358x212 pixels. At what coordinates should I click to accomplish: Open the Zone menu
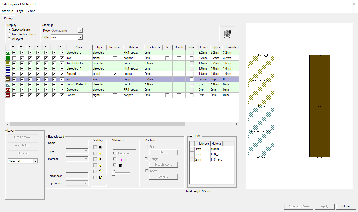pyautogui.click(x=32, y=11)
